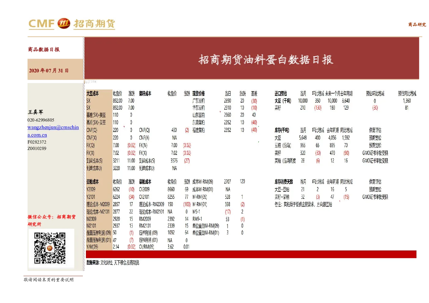The image size is (429, 303).
Task: Click phone number 020-62996805
Action: [41, 120]
